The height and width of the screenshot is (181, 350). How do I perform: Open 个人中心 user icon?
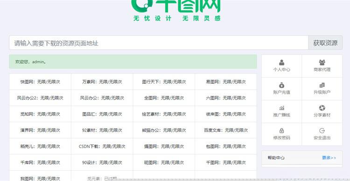point(282,62)
